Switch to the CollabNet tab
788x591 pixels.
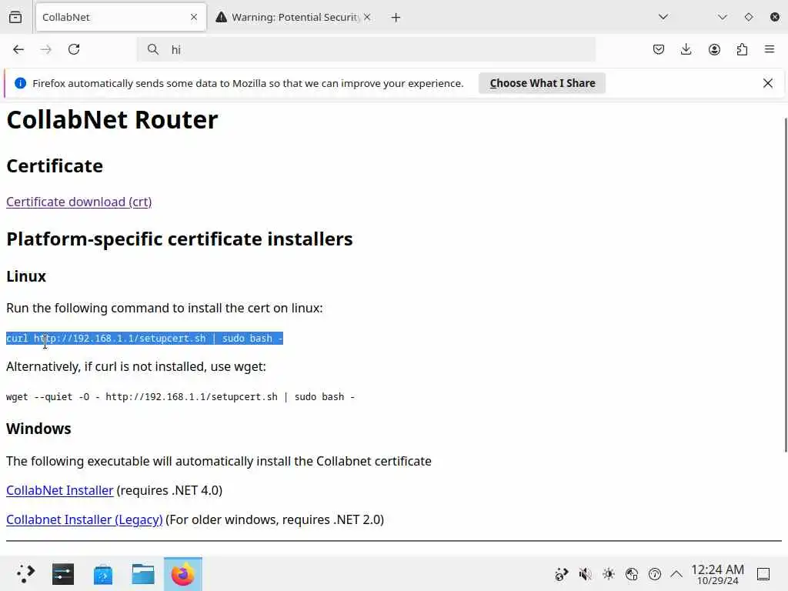[x=121, y=17]
